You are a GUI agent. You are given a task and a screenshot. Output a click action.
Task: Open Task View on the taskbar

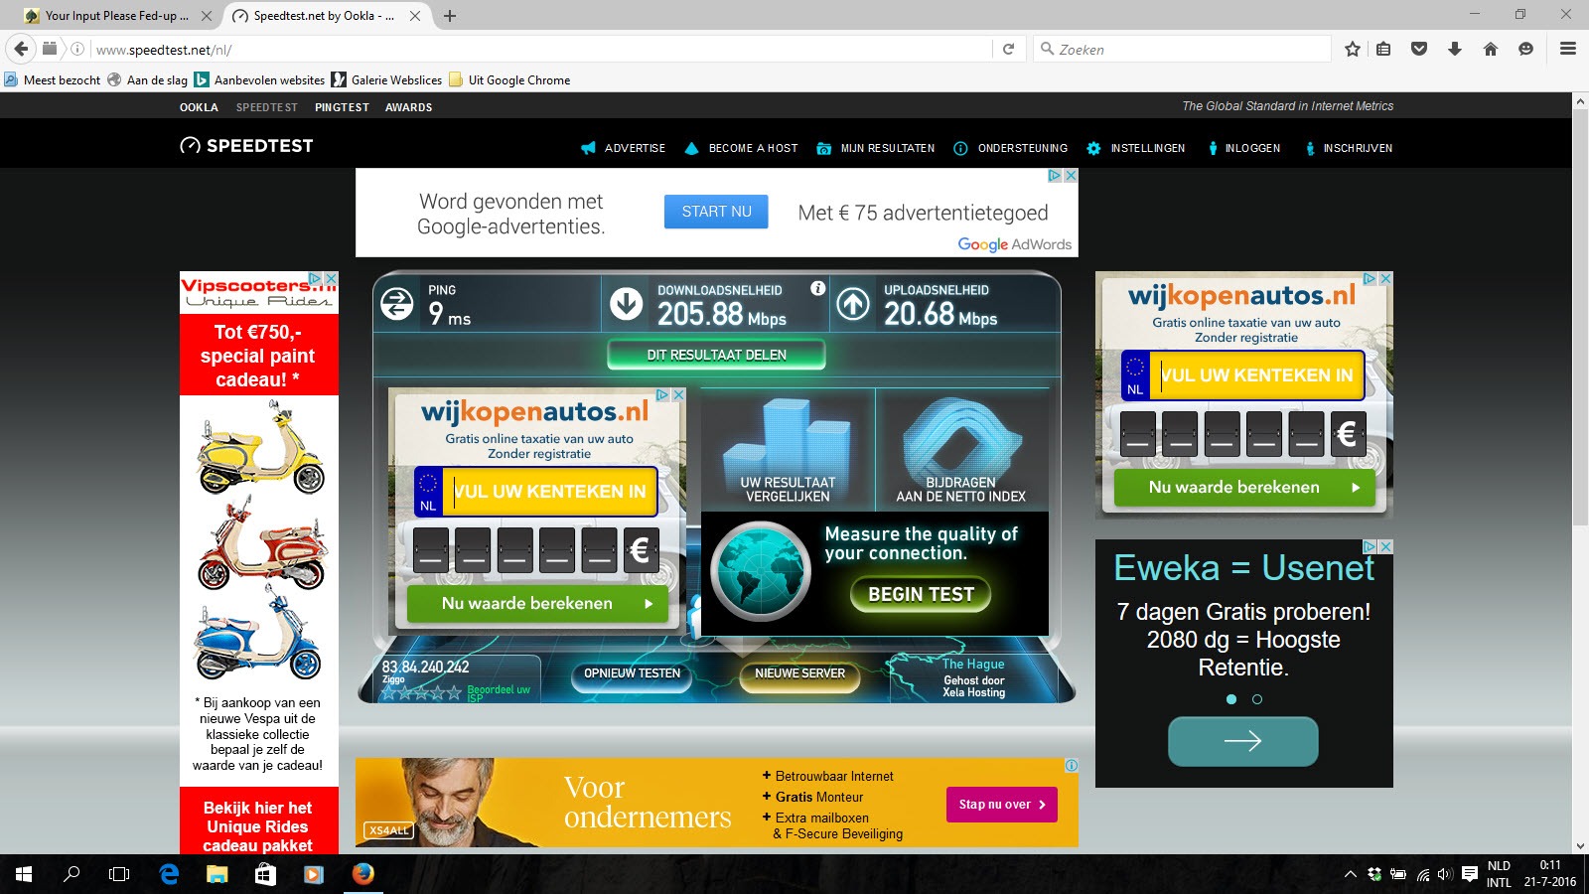click(x=119, y=874)
